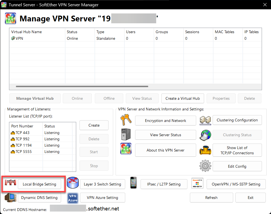Select the TCP 1194 listener row

point(42,145)
